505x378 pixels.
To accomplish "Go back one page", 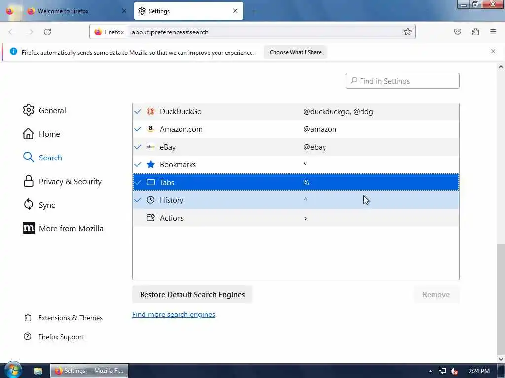I will coord(12,32).
